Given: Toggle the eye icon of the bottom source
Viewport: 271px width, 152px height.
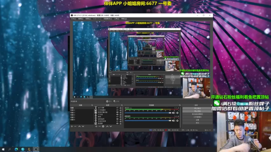Looking at the screenshot, I should (x=117, y=123).
